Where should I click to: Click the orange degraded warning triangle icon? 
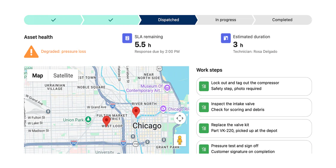[31, 52]
